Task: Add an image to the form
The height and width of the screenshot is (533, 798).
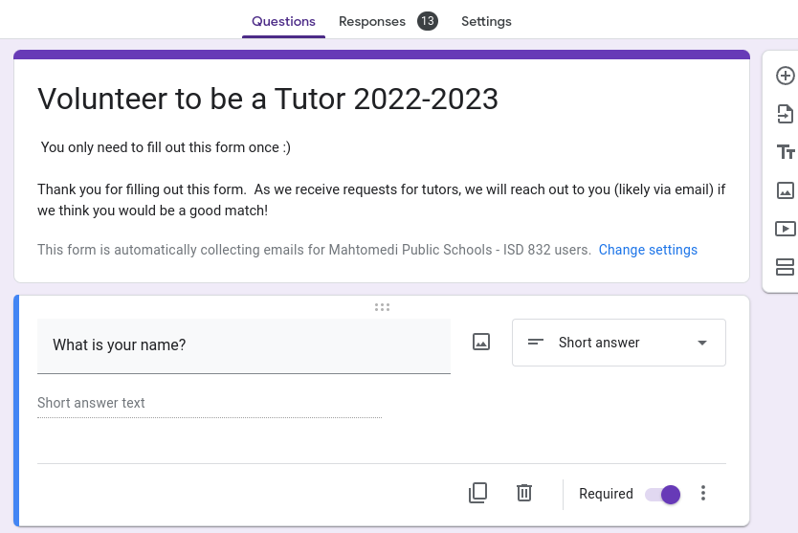Action: pos(785,190)
